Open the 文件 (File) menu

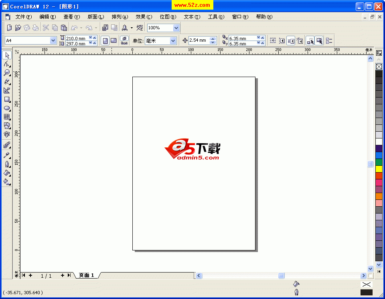[x=23, y=17]
